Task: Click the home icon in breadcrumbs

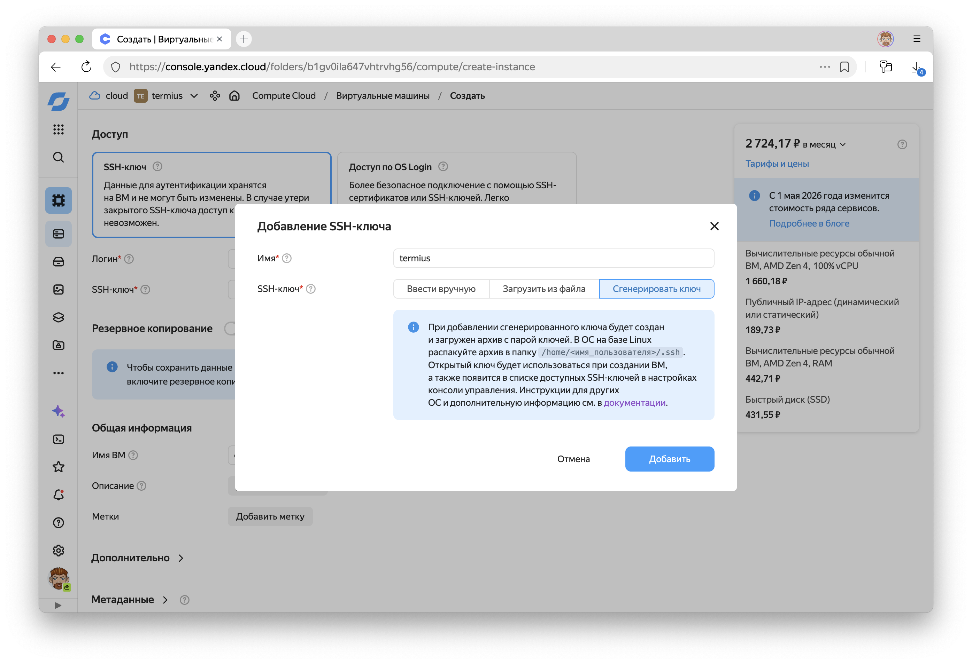Action: coord(234,96)
